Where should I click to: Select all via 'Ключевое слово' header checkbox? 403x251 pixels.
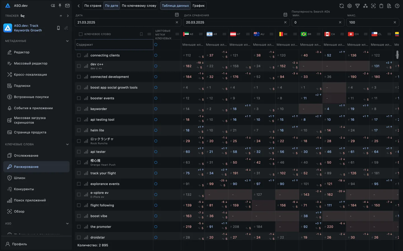click(81, 34)
